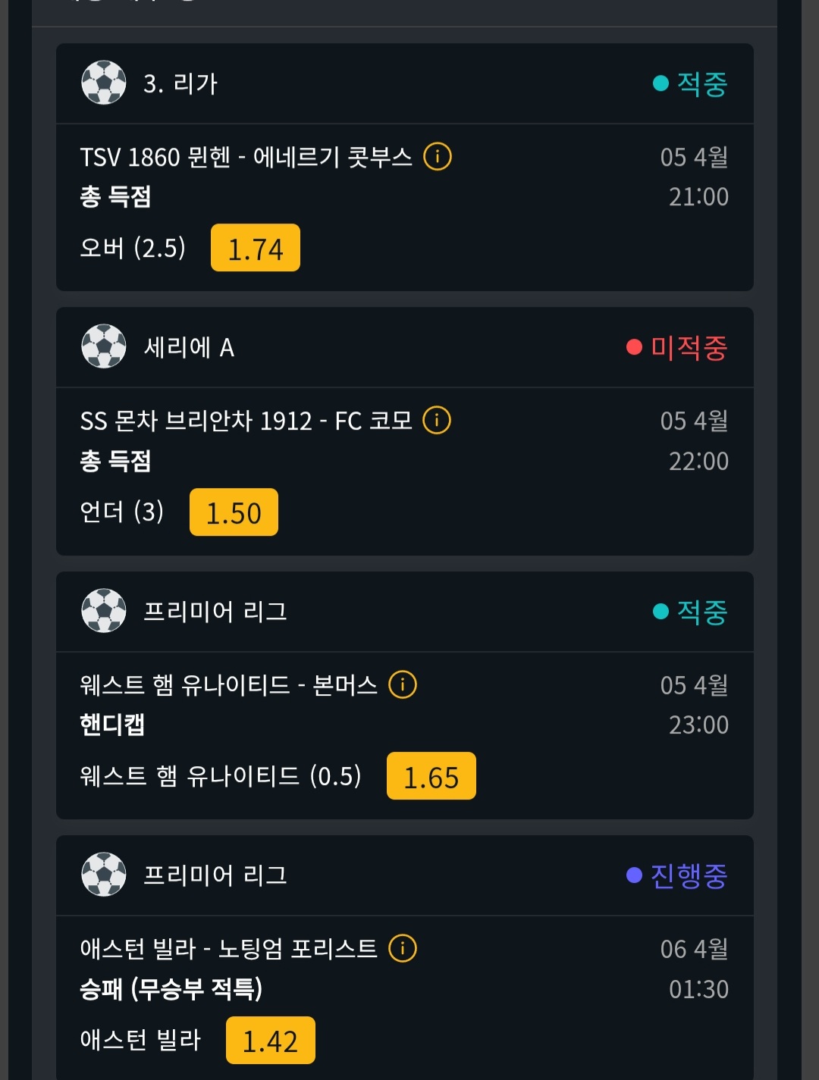Click soccer ball icon of West Ham match card

104,611
